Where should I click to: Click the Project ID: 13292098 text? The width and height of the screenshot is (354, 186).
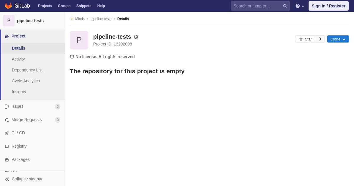click(113, 44)
